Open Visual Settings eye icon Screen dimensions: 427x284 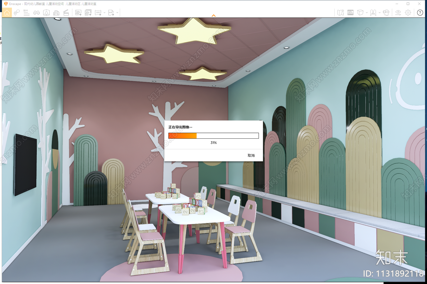[x=398, y=13]
